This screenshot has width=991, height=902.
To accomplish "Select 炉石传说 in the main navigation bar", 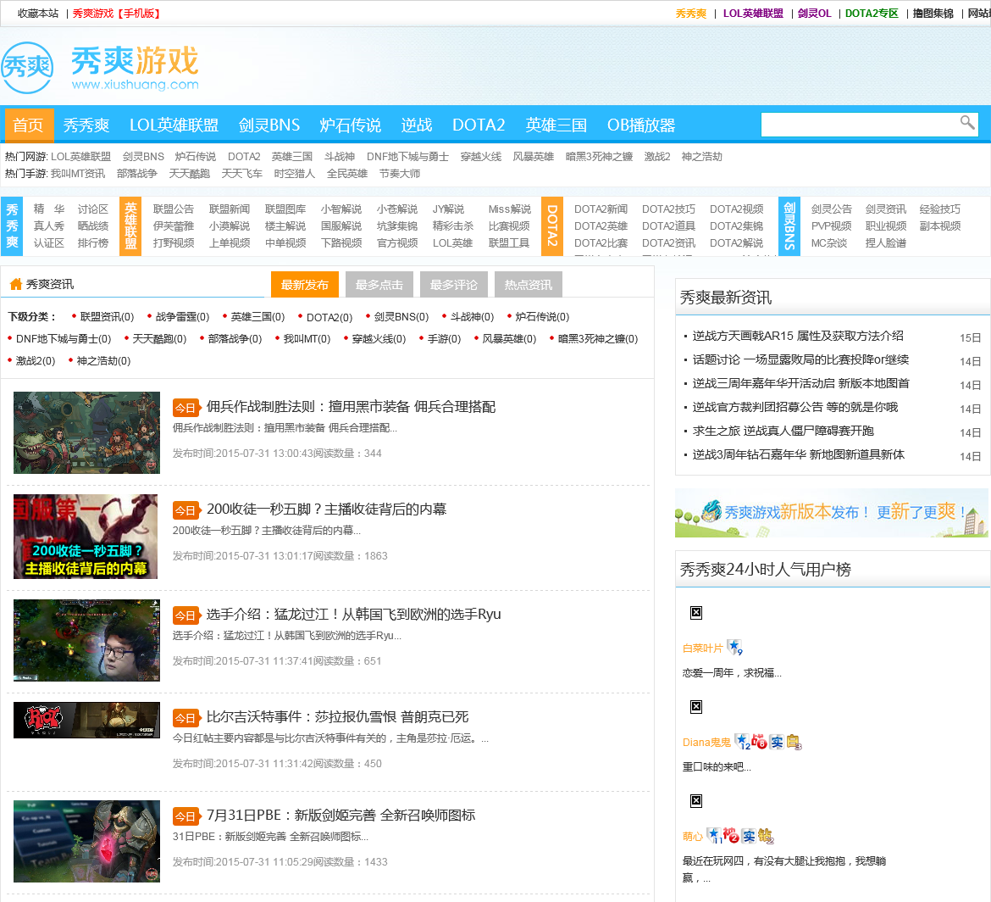I will pyautogui.click(x=350, y=125).
